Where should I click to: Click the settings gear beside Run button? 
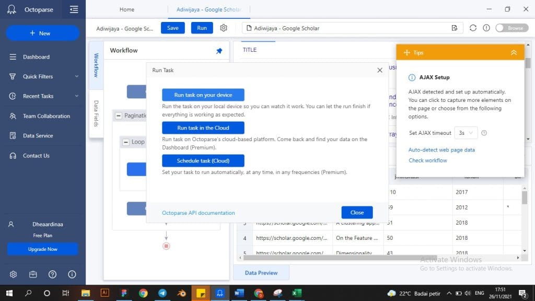pyautogui.click(x=224, y=28)
